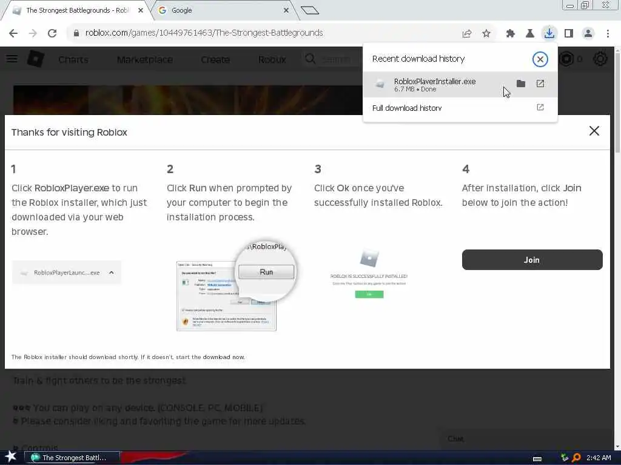Image resolution: width=621 pixels, height=465 pixels.
Task: Click the Join button
Action: click(x=532, y=260)
